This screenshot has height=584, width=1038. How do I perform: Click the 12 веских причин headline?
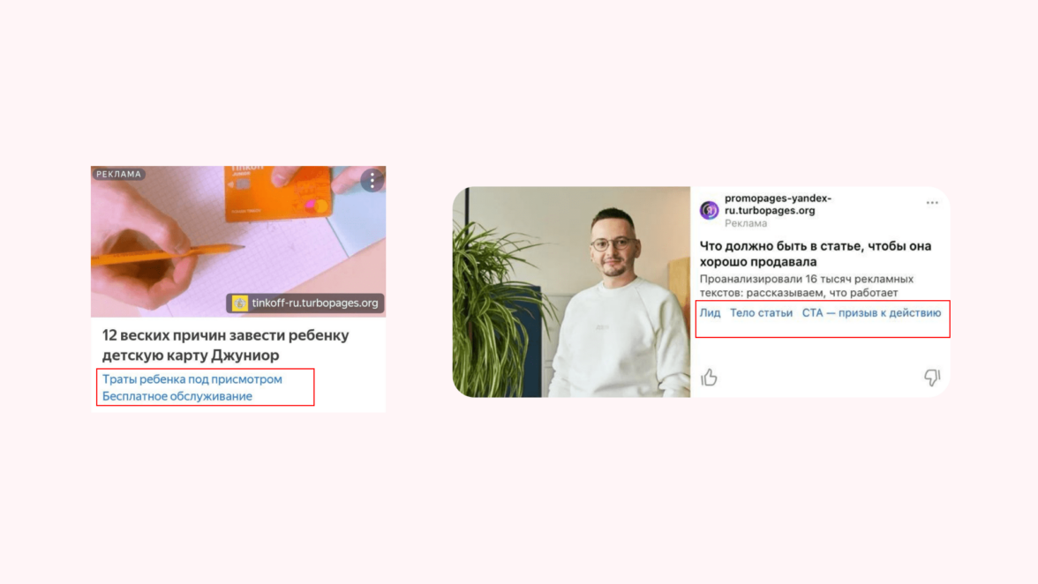pyautogui.click(x=226, y=345)
